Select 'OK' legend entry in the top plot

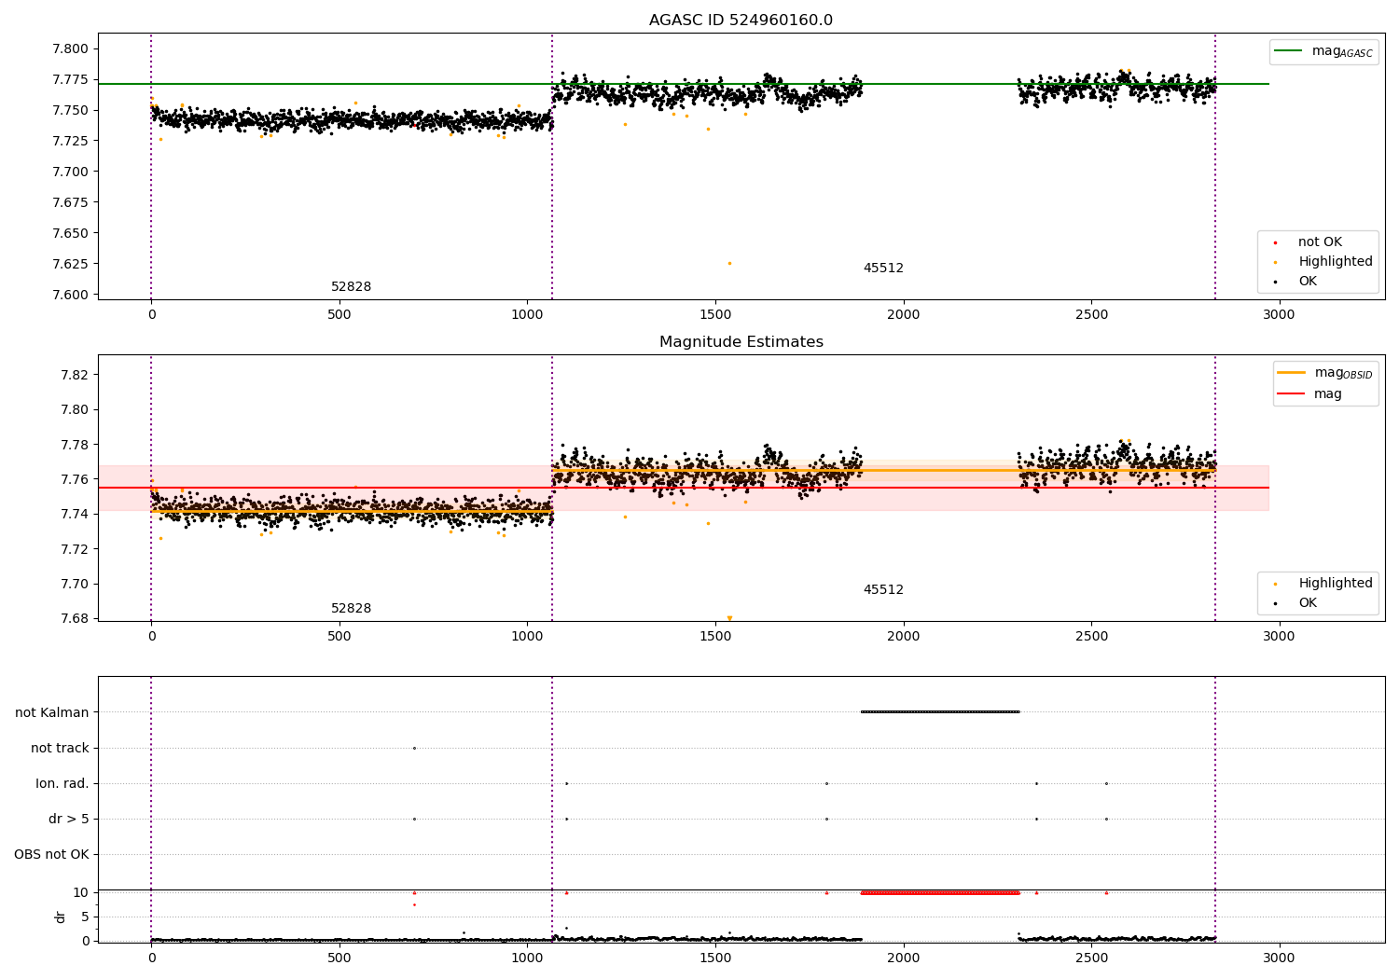coord(1295,282)
